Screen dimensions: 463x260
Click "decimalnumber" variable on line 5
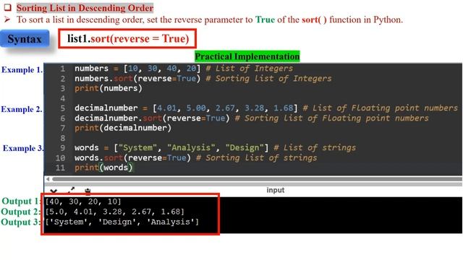point(106,108)
